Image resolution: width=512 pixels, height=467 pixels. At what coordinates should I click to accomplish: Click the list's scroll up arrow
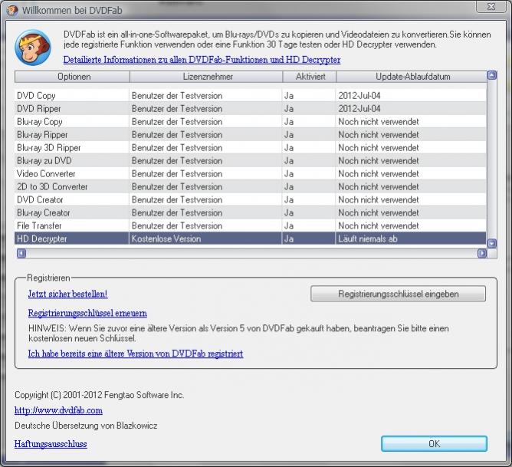tap(492, 75)
